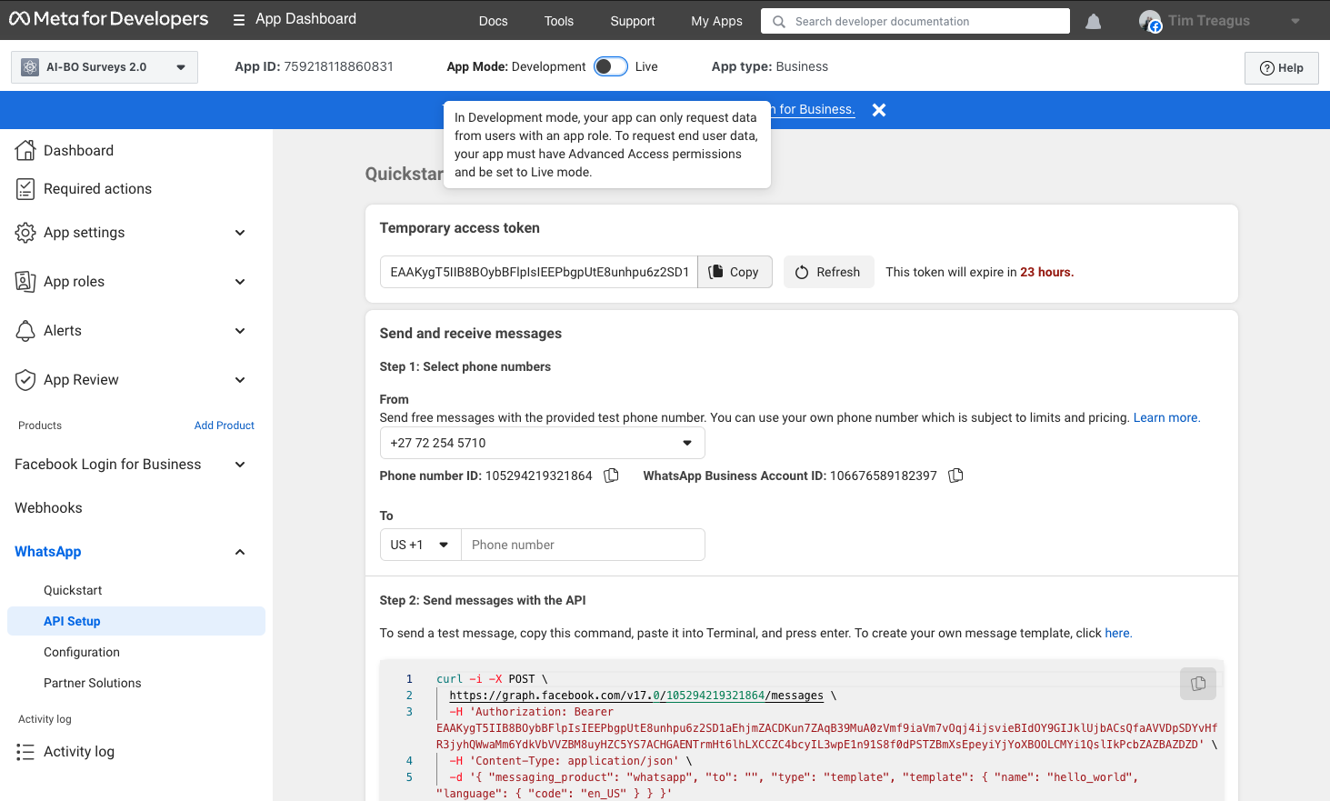Viewport: 1330px width, 801px height.
Task: Click the To phone number field
Action: [583, 545]
